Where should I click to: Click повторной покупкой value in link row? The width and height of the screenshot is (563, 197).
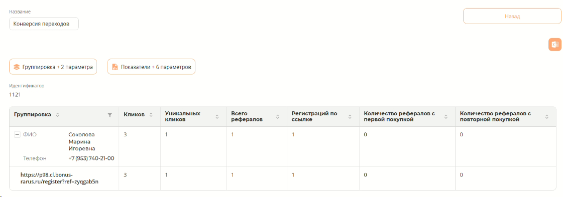pyautogui.click(x=462, y=175)
